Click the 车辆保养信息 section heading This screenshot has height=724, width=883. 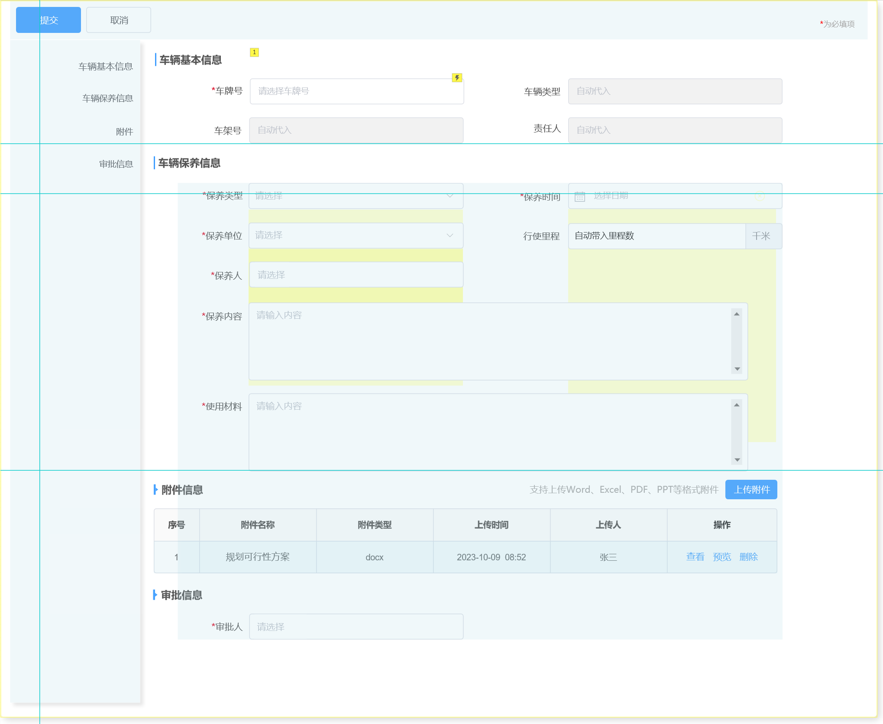[x=189, y=163]
